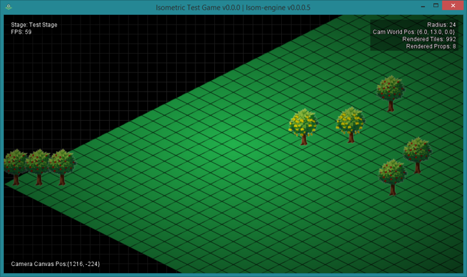The image size is (467, 277).
Task: Maximize the Isometric Test Game window
Action: point(436,5)
